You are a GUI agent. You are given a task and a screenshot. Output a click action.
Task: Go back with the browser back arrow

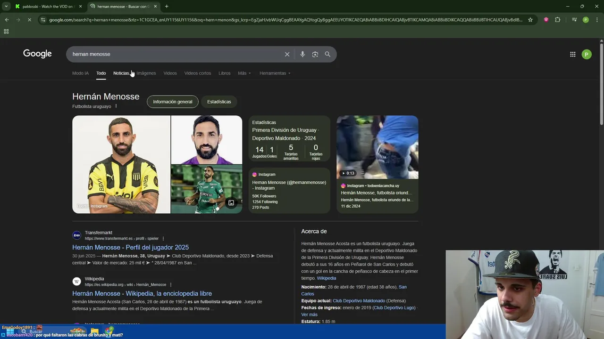(x=7, y=20)
